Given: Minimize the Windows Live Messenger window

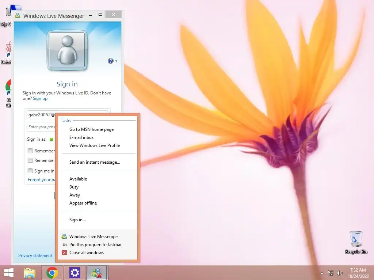Looking at the screenshot, I should [x=91, y=15].
